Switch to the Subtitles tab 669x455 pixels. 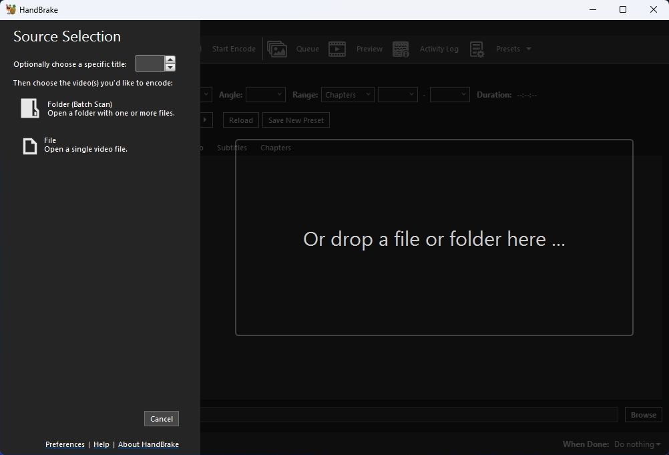pyautogui.click(x=231, y=148)
